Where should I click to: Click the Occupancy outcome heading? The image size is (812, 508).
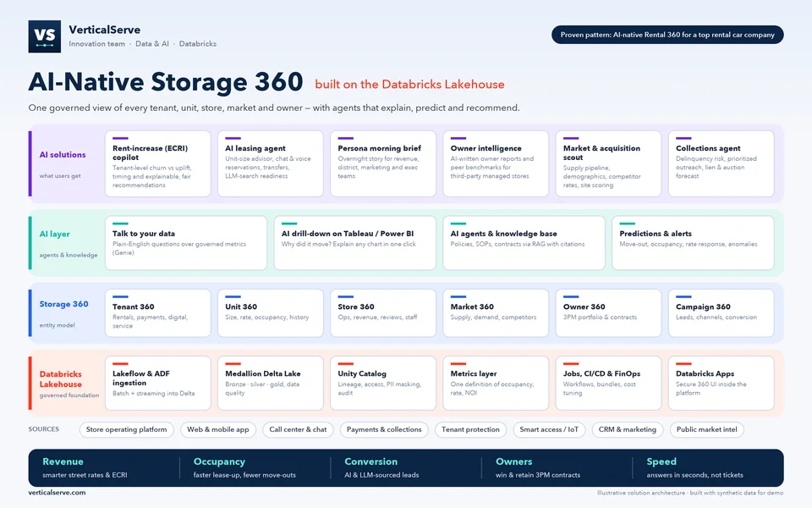click(219, 461)
